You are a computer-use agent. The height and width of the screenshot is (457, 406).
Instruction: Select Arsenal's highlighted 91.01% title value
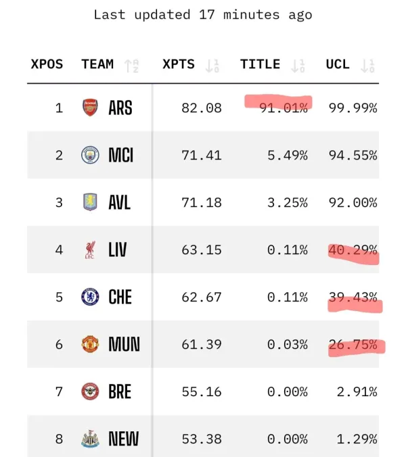[284, 108]
